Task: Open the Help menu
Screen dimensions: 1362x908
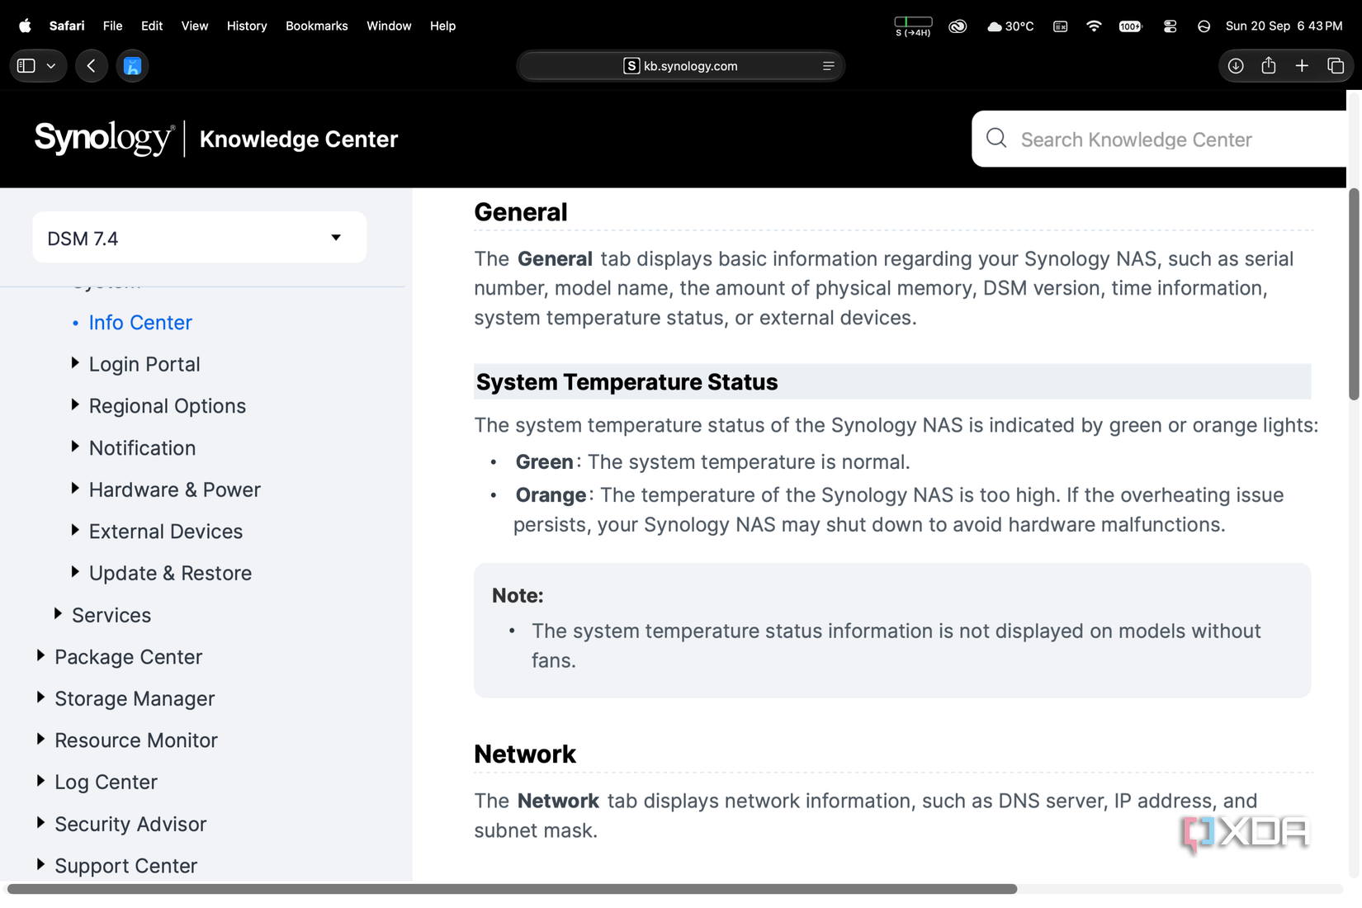Action: pos(442,26)
